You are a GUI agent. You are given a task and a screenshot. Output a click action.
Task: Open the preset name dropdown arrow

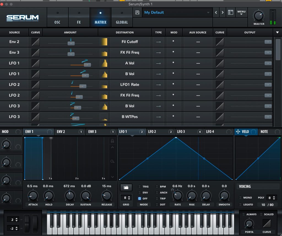click(208, 12)
